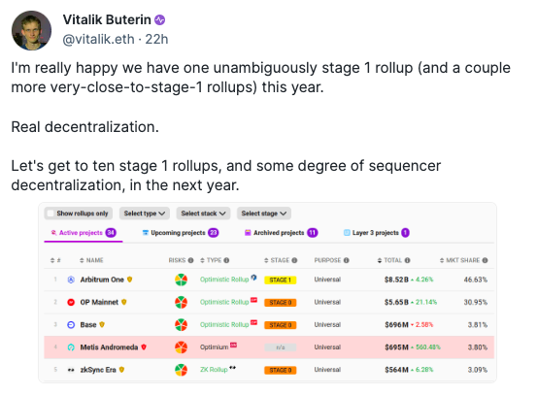This screenshot has width=537, height=396.
Task: Open the @vitalik.eth handle link
Action: [x=99, y=40]
